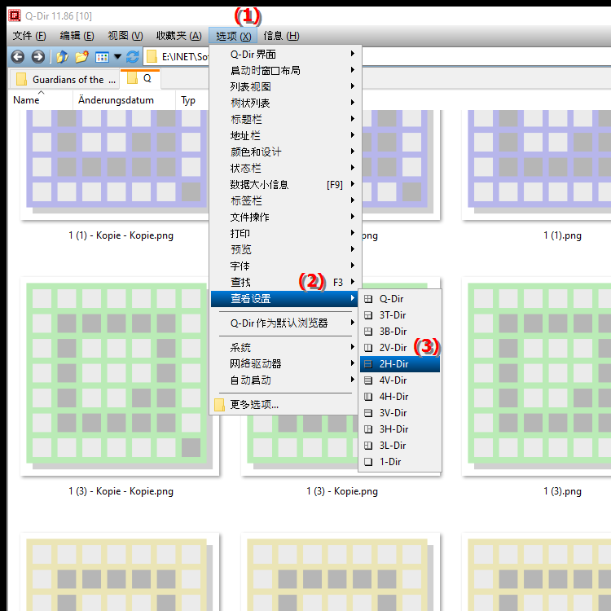611x611 pixels.
Task: Click the folder icon beside 更多选项
Action: click(219, 405)
